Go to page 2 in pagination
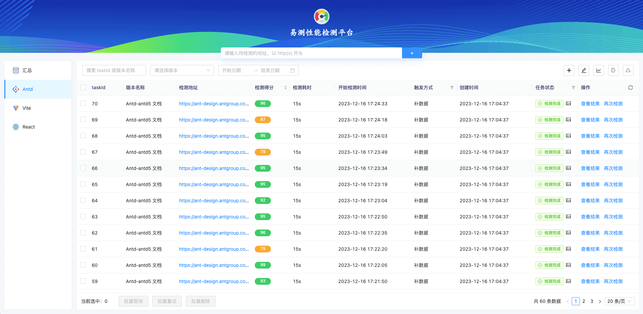This screenshot has height=314, width=643. pos(584,301)
